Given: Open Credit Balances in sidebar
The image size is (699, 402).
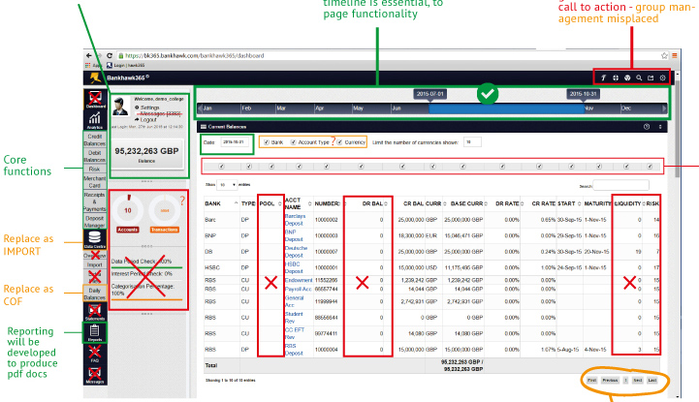Looking at the screenshot, I should [95, 142].
